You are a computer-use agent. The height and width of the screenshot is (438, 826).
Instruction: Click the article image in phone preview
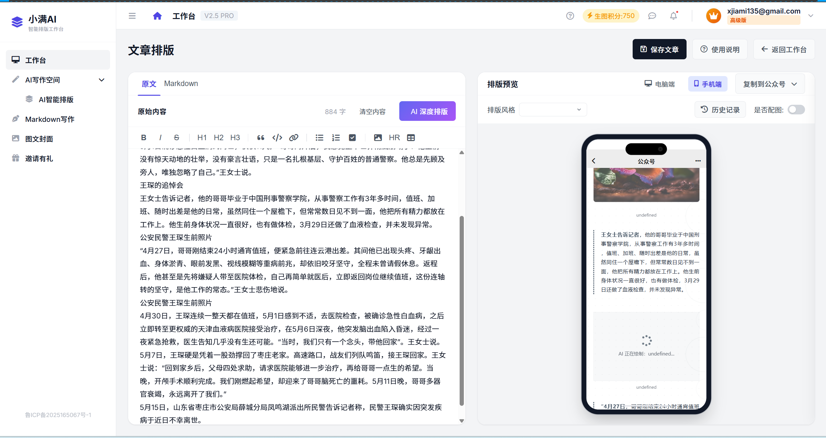pos(646,185)
